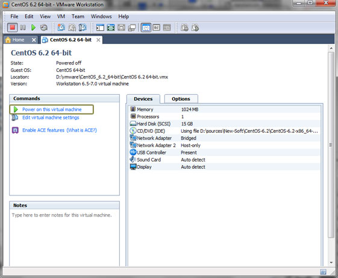Click the vertical scrollbar down arrow
The image size is (338, 278).
coord(331,263)
